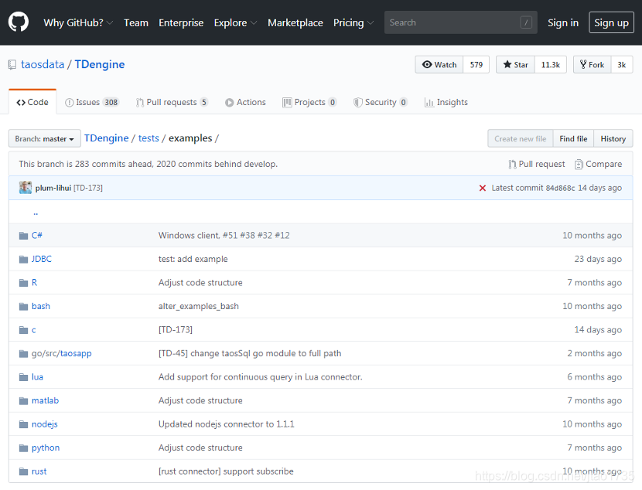This screenshot has width=642, height=490.
Task: Go up to parent directory (..)
Action: 36,213
